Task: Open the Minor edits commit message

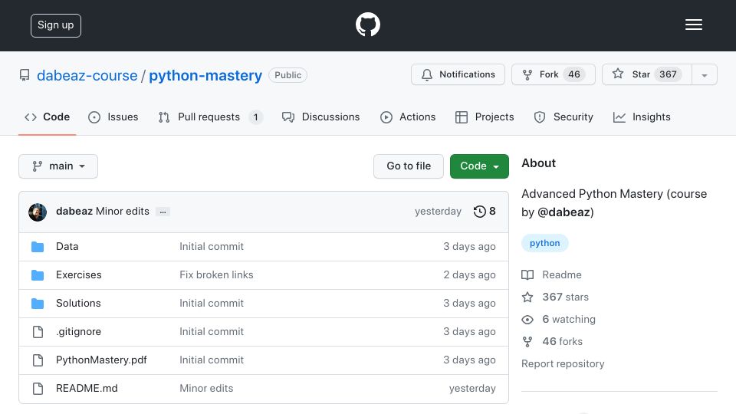Action: (x=123, y=212)
